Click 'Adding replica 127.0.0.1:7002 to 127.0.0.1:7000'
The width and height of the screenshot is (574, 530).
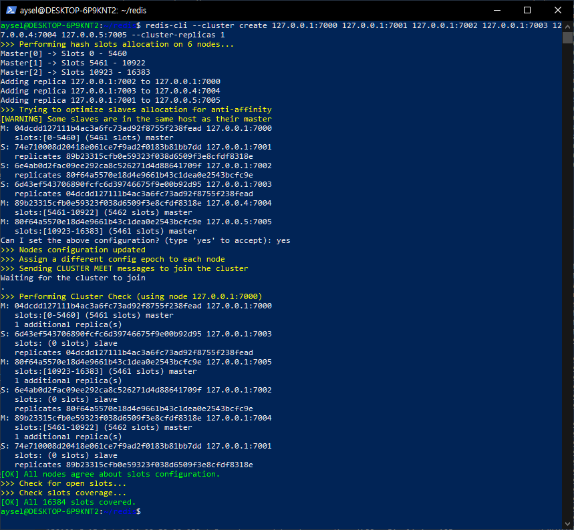tap(110, 81)
